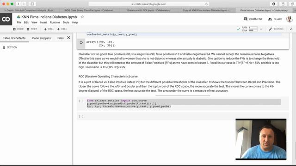Star the KNN Pima Indians Diabetes notebook
The width and height of the screenshot is (296, 166).
tap(82, 17)
